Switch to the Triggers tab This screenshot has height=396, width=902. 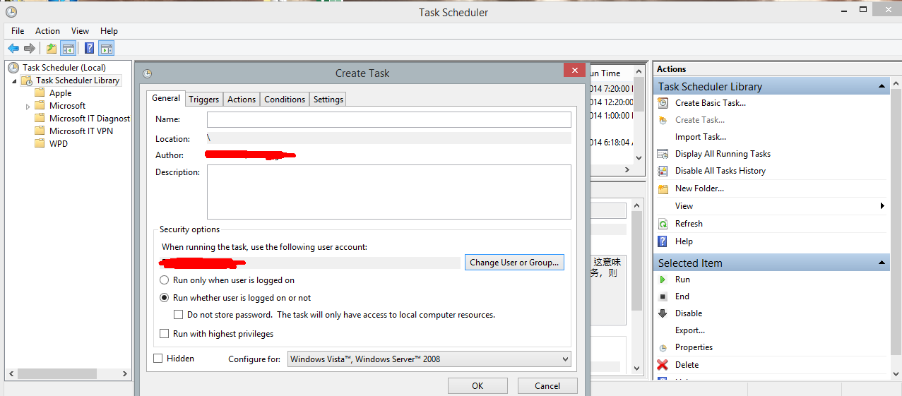(x=203, y=100)
